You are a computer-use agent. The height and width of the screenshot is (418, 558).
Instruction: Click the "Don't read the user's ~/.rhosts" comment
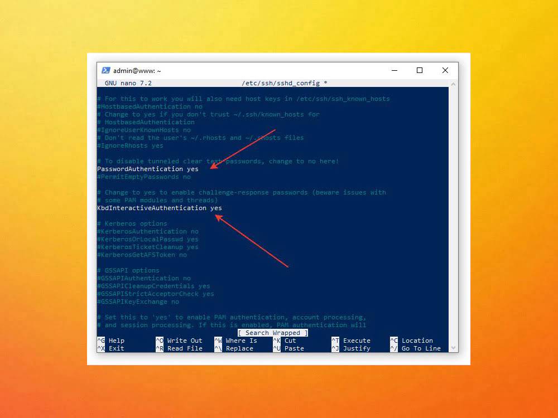click(x=200, y=138)
